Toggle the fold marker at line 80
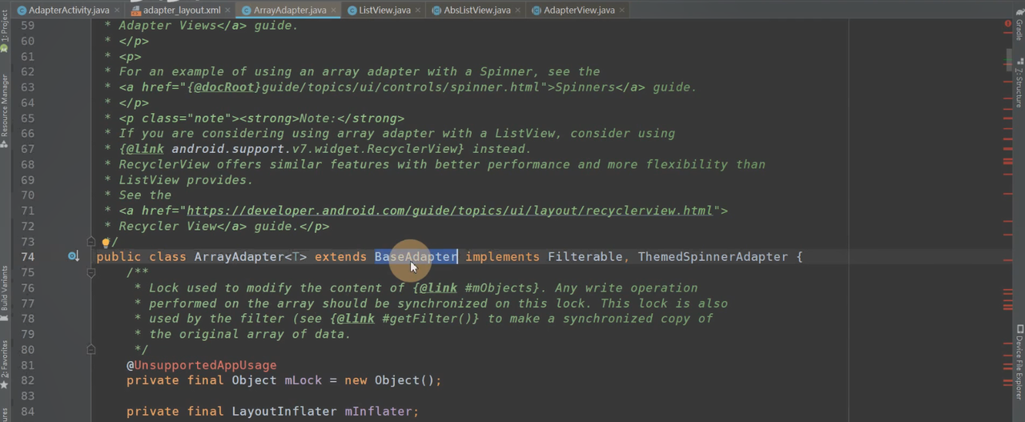 (91, 349)
